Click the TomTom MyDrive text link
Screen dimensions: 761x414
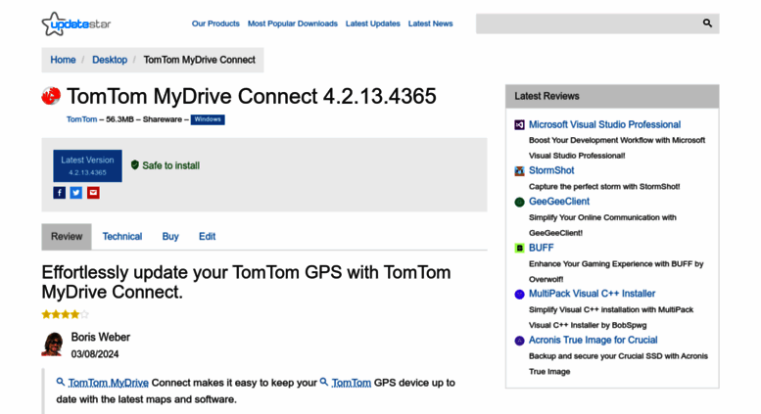click(109, 383)
